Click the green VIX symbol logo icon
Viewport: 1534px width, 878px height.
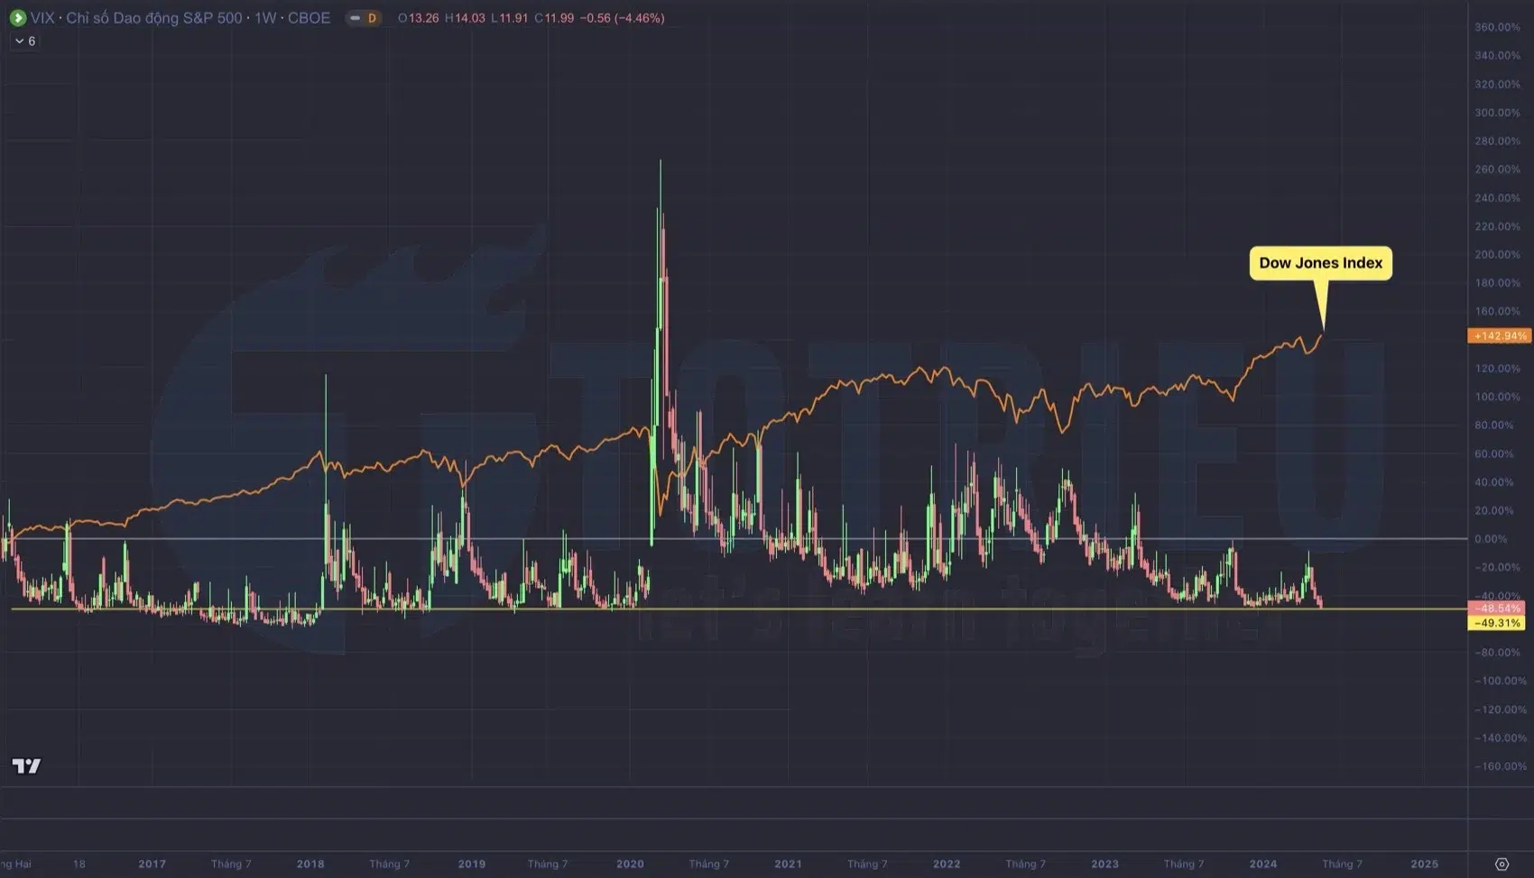[16, 17]
